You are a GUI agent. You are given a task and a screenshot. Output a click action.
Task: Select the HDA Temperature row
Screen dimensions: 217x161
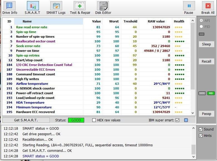[x=96, y=103]
